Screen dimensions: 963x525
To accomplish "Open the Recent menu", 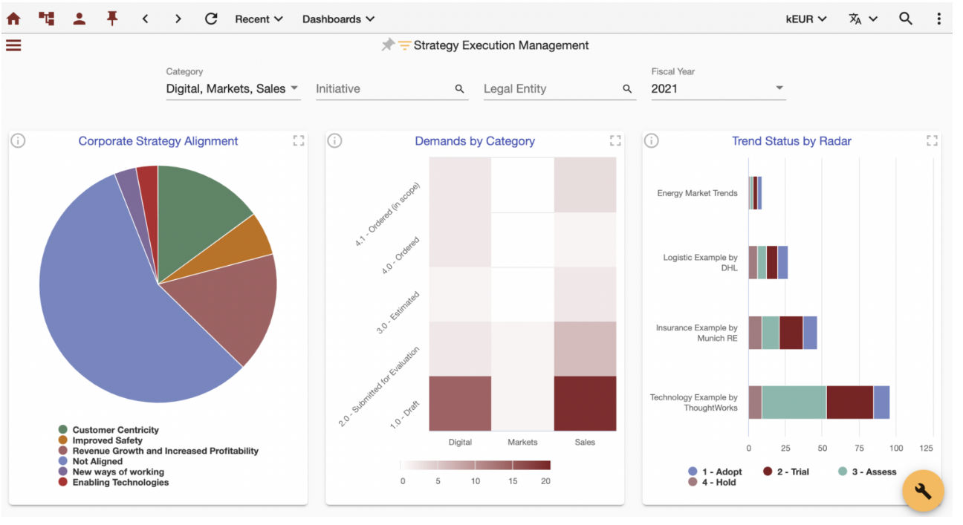I will 259,19.
